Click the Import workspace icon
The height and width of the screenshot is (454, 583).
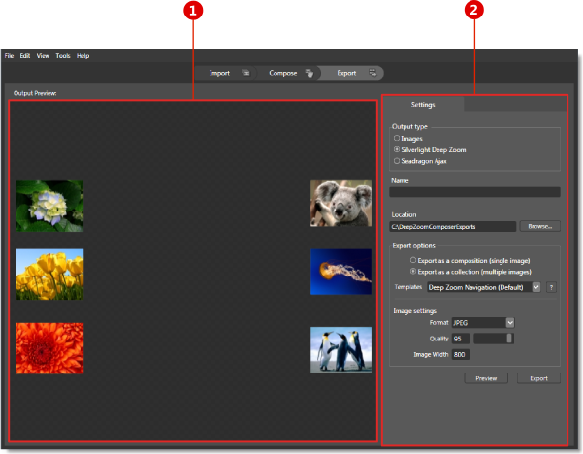tap(245, 73)
